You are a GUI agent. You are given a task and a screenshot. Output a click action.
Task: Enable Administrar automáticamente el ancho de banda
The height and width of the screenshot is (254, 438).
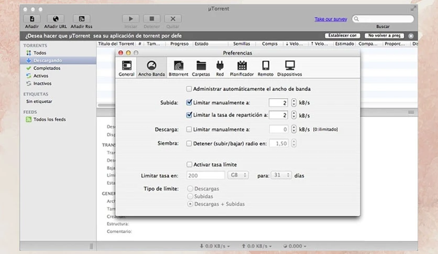point(189,89)
